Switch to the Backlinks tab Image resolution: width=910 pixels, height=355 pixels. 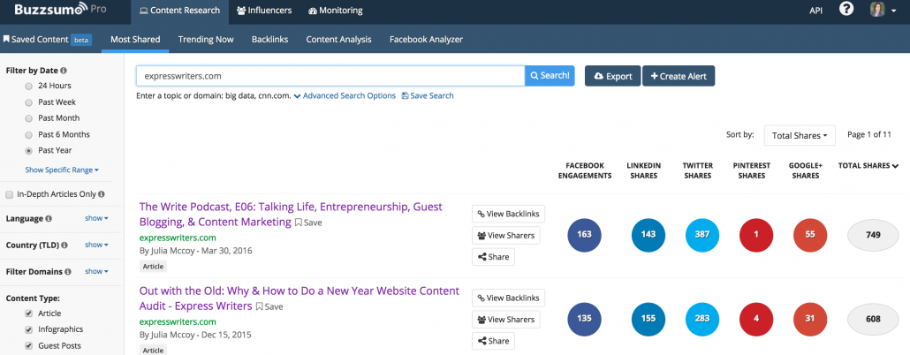pos(269,40)
